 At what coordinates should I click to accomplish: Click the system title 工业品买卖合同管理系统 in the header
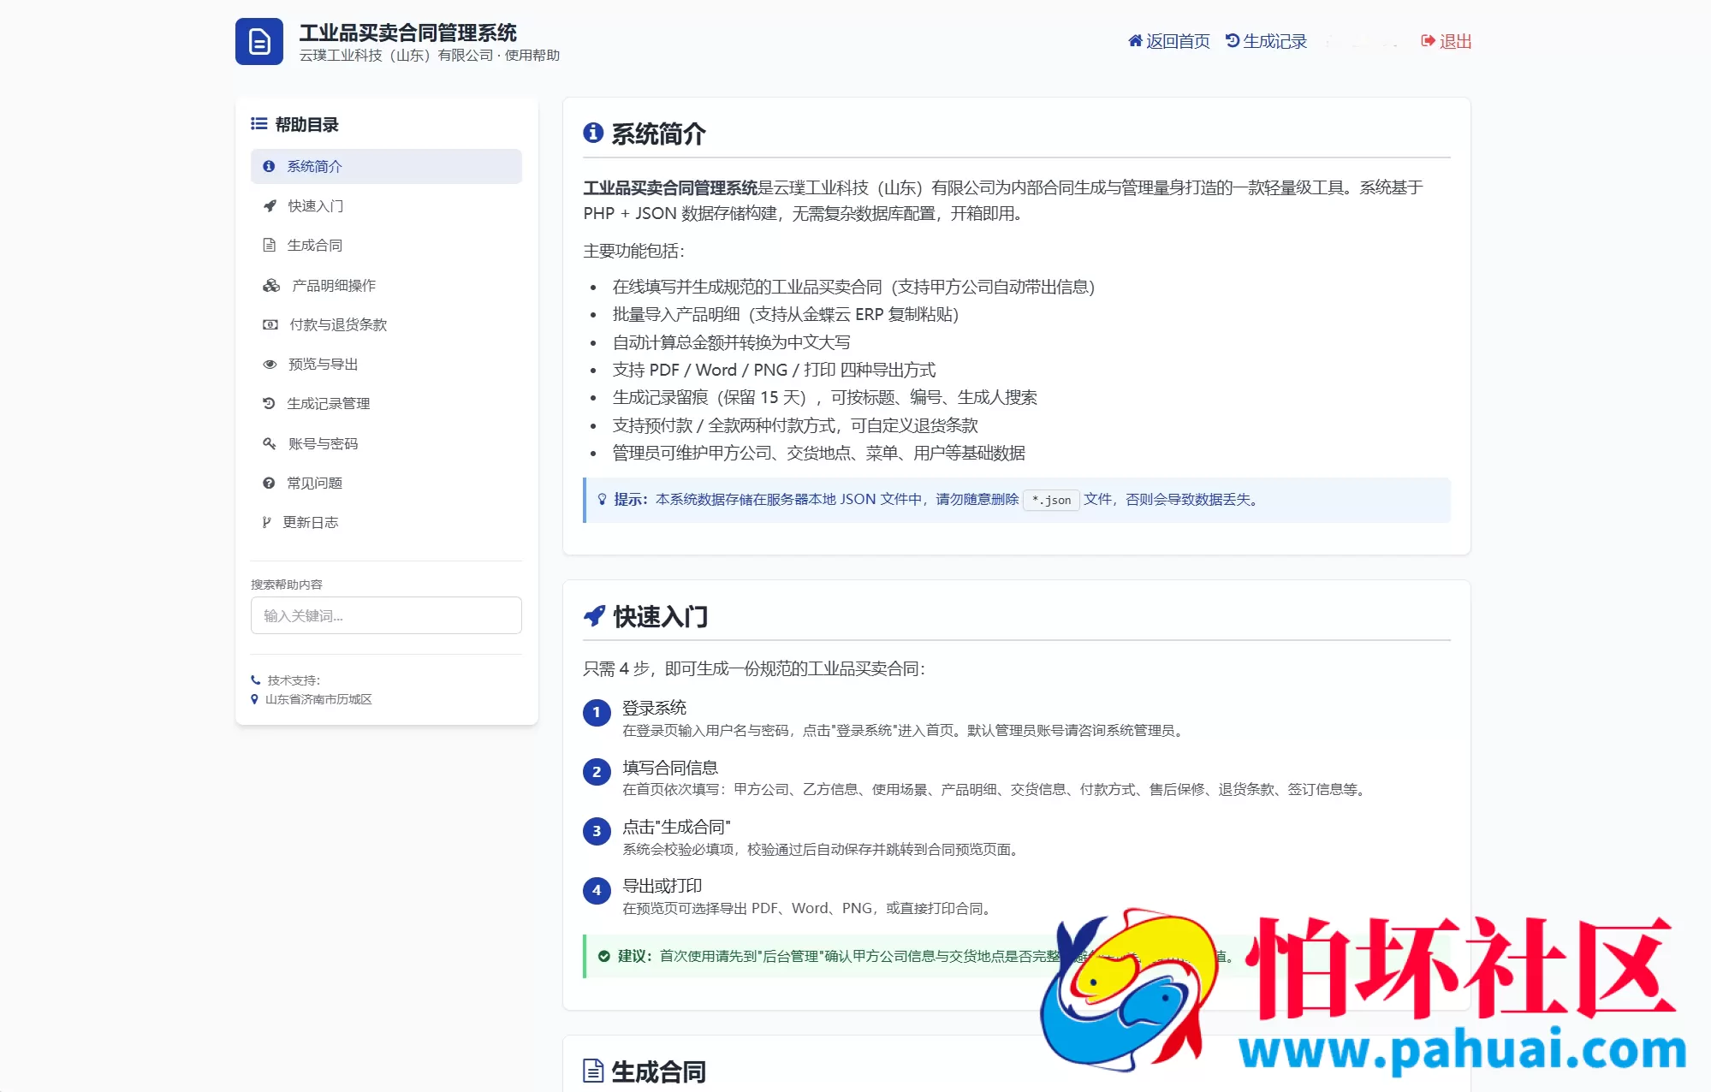click(408, 33)
